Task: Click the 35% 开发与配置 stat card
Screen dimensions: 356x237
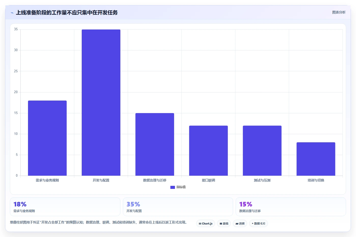Action: click(x=178, y=207)
